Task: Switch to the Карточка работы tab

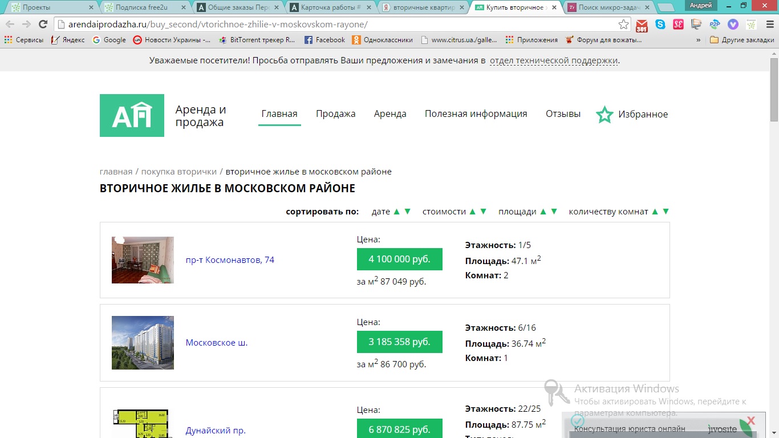Action: coord(331,7)
